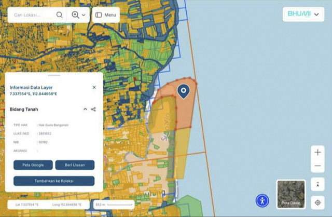This screenshot has width=332, height=217.
Task: Expand the BHUMI dropdown
Action: point(316,15)
